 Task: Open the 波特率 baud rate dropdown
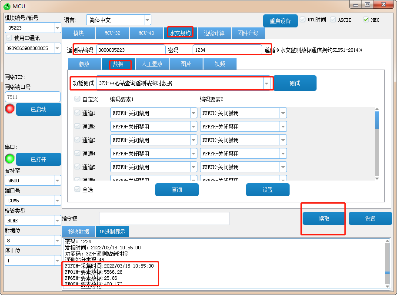(57, 180)
